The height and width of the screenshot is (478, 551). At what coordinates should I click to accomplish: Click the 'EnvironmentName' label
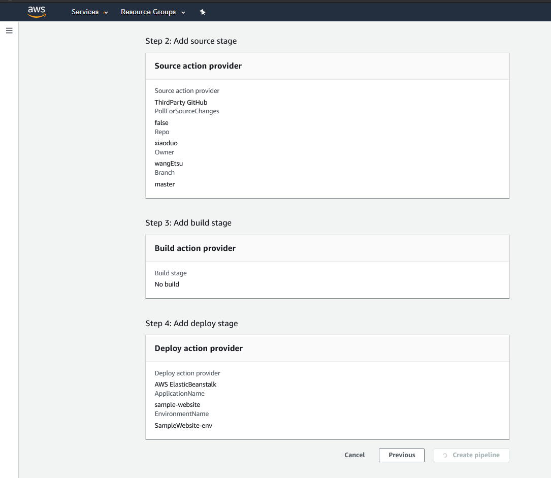(182, 413)
